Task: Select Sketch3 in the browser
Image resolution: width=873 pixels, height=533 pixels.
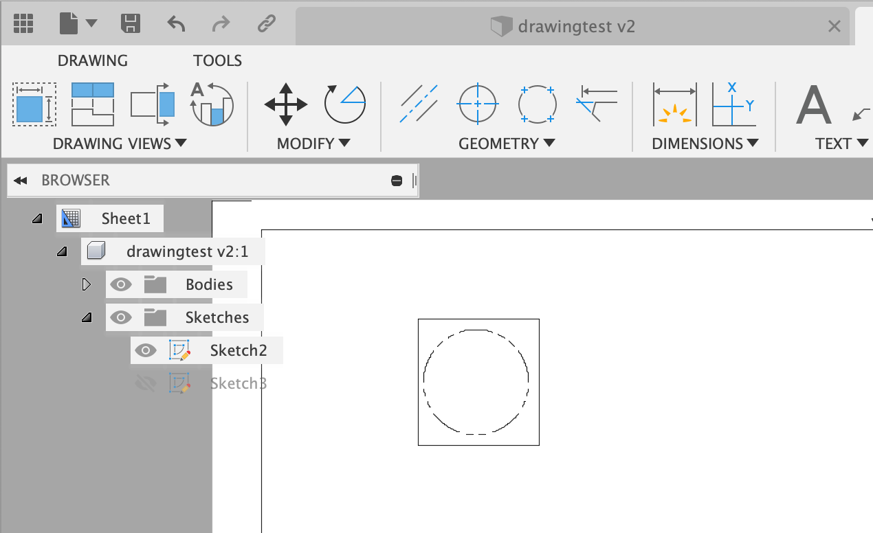Action: 239,383
